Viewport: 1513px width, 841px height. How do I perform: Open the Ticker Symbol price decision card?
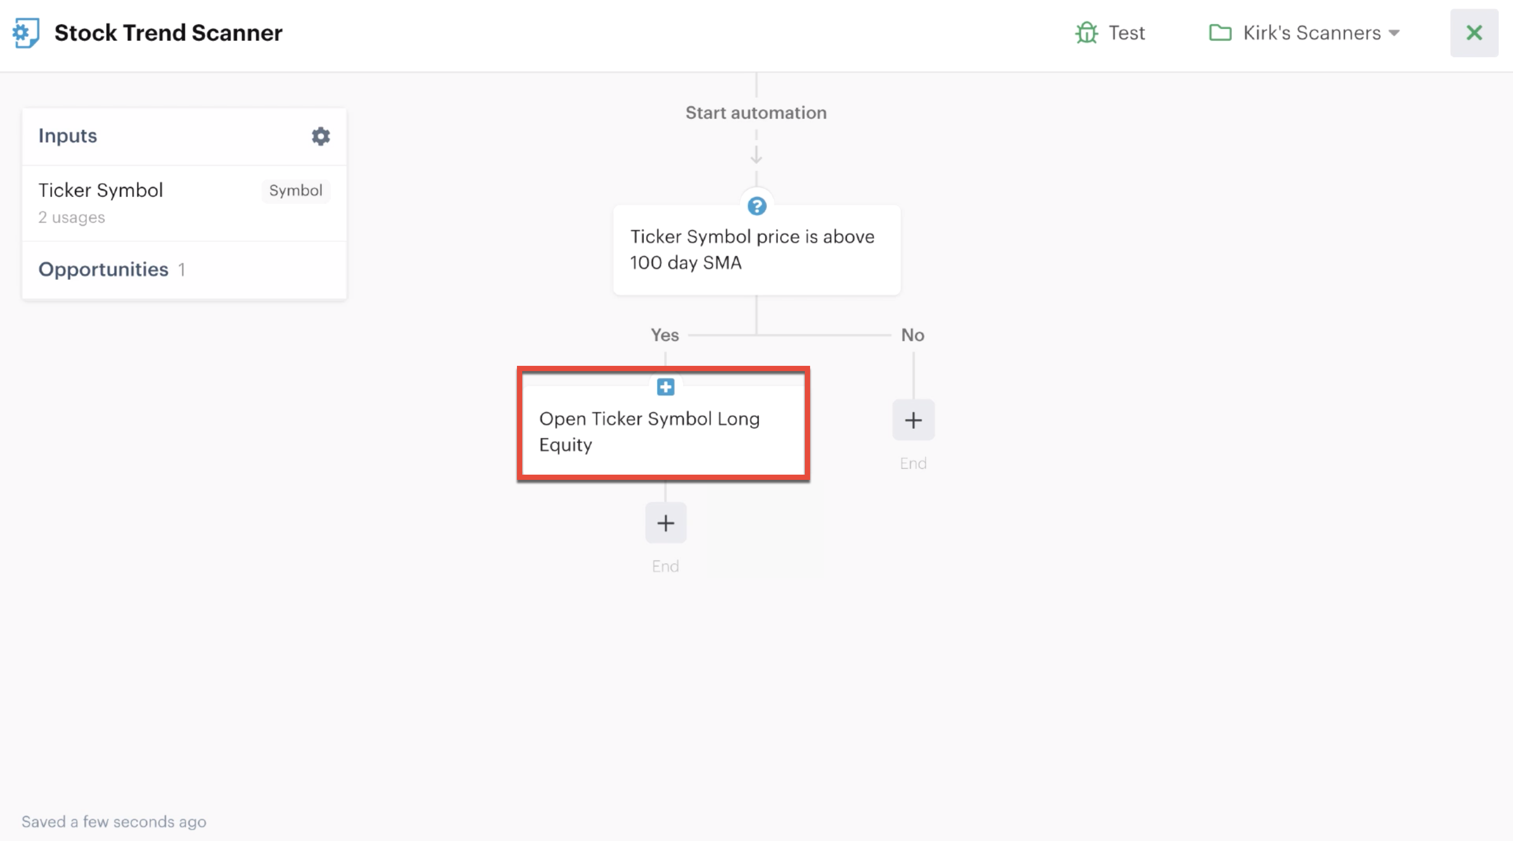click(x=756, y=250)
